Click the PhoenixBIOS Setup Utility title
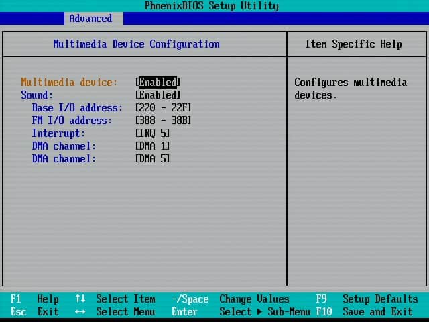 click(212, 6)
